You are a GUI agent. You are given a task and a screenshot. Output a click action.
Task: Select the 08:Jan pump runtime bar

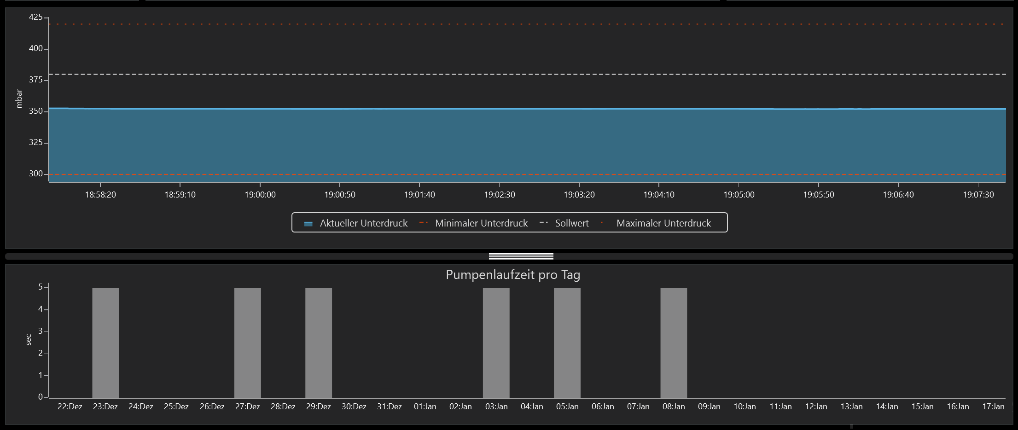[x=674, y=343]
